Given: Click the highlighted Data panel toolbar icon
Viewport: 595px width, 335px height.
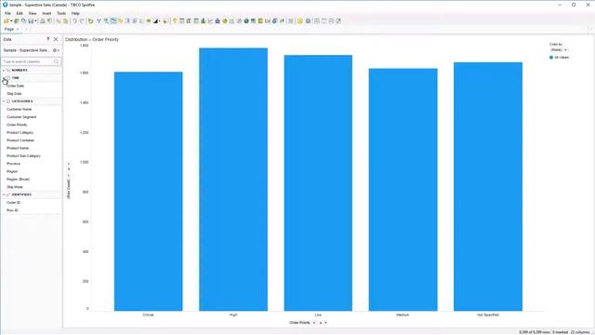Looking at the screenshot, I should coord(113,20).
